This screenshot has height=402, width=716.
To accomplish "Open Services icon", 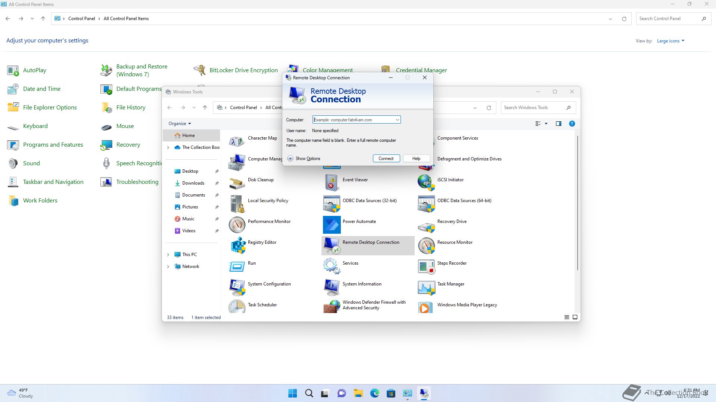I will click(x=332, y=267).
